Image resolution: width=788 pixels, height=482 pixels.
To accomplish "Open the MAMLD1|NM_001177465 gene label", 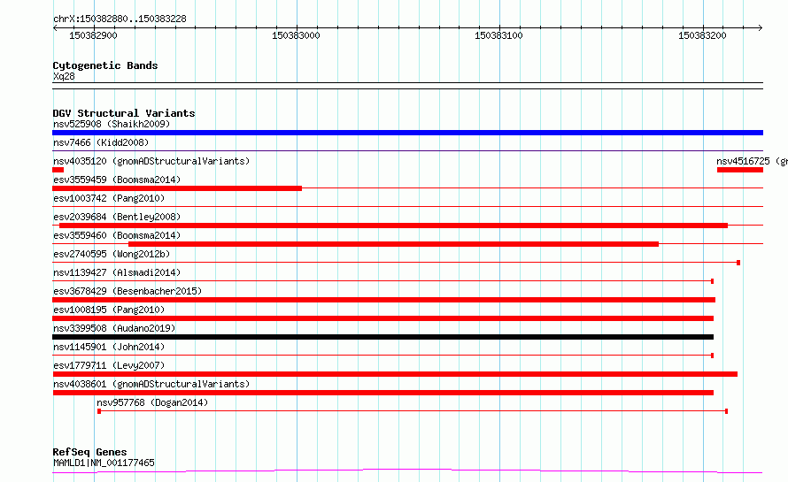I will 104,463.
